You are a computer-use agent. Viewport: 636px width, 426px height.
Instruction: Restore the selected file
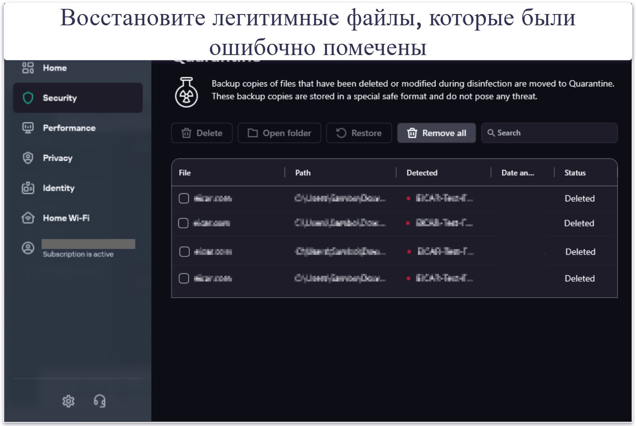point(359,133)
